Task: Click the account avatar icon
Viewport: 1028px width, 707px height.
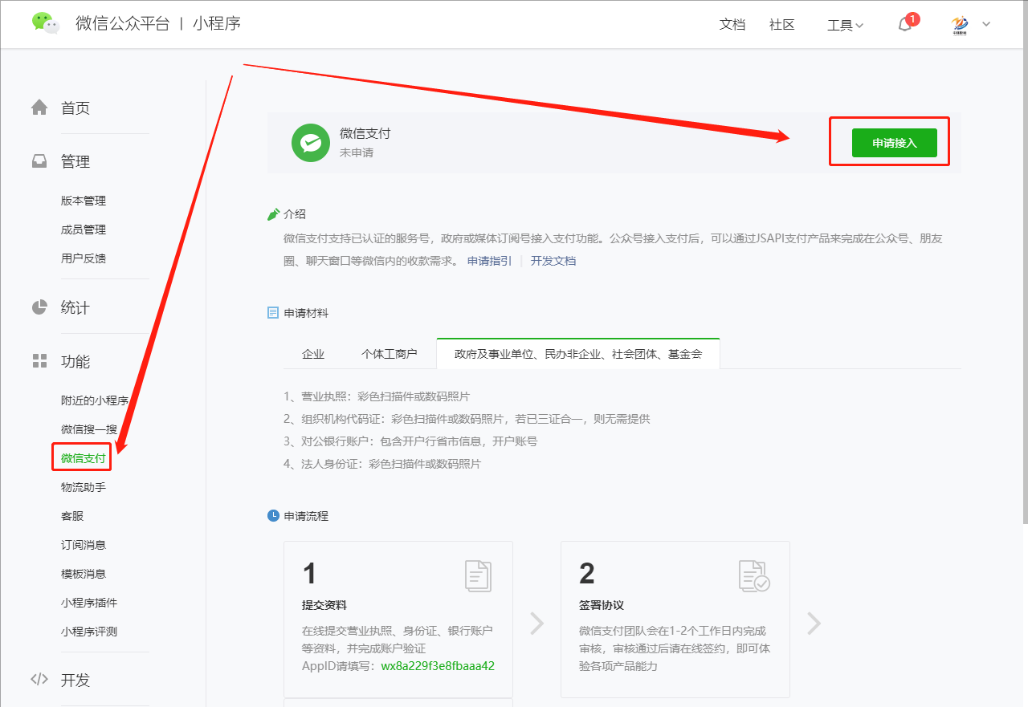Action: click(x=959, y=24)
